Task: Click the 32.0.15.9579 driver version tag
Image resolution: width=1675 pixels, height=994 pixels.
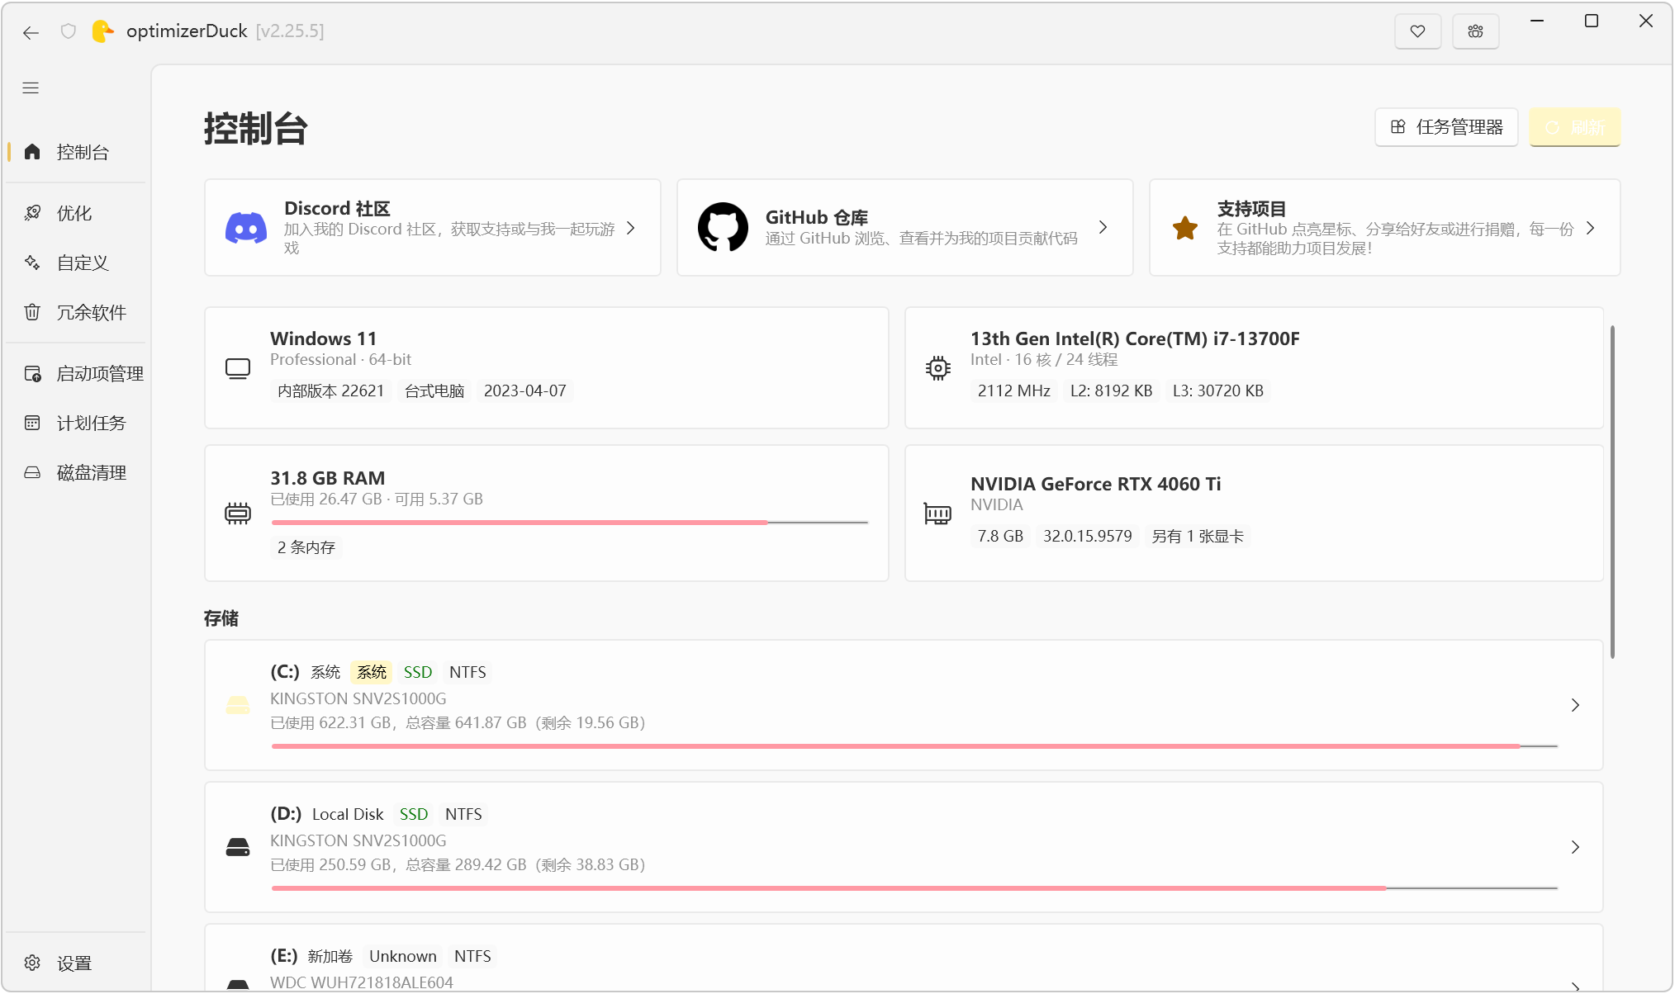Action: 1087,536
